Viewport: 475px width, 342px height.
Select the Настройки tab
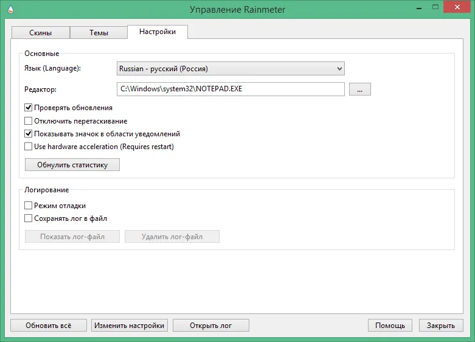click(158, 32)
